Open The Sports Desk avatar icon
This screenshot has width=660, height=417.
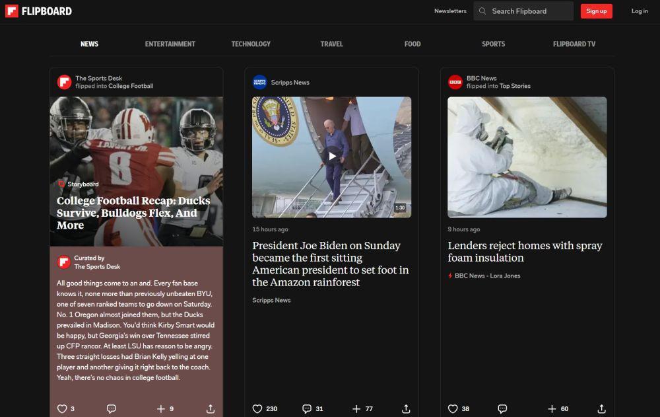point(65,82)
